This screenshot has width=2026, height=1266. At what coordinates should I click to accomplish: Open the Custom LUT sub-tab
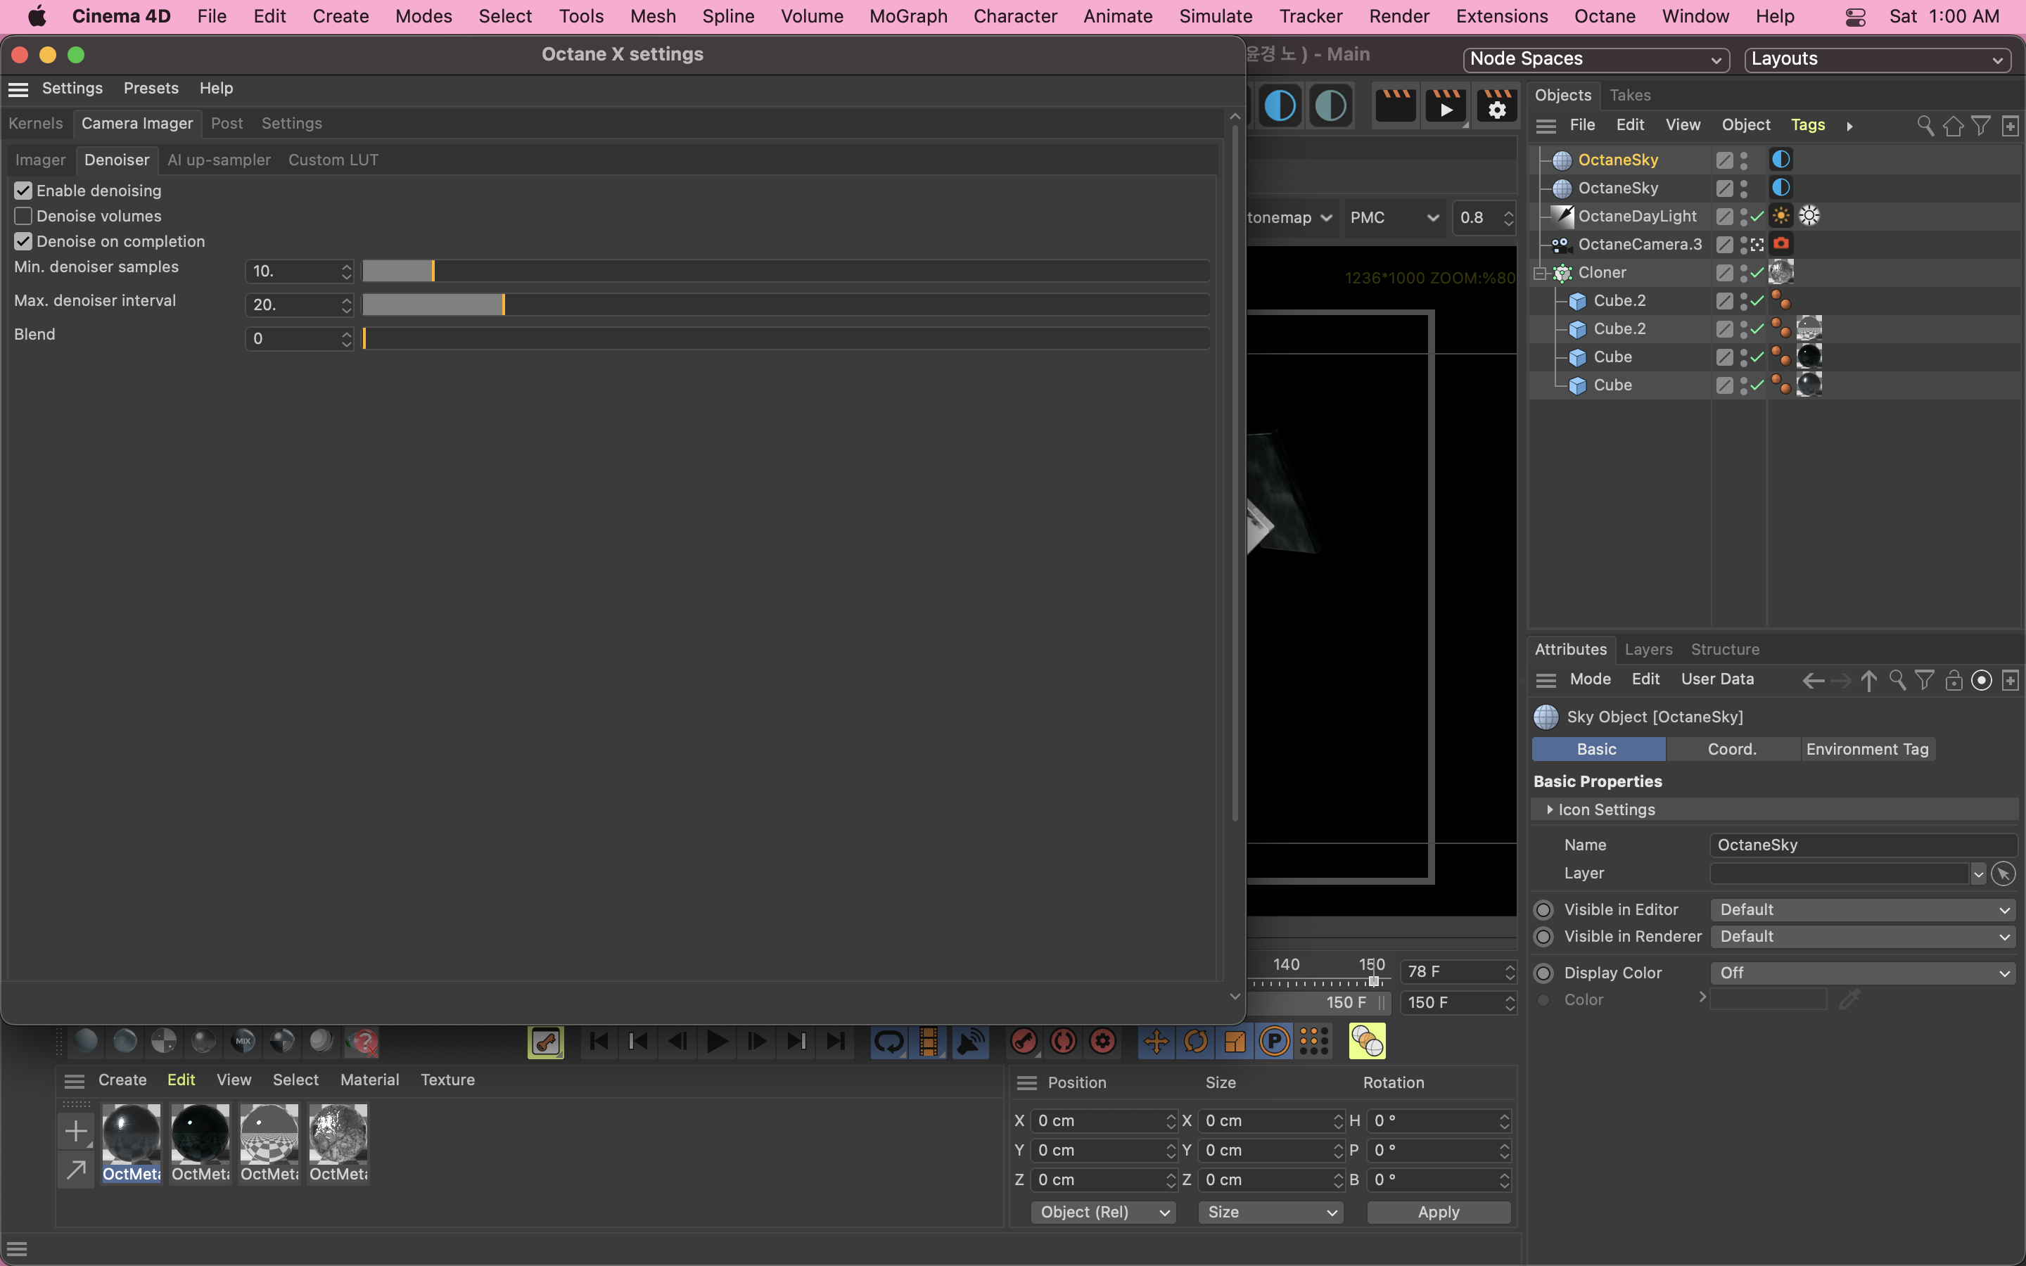[x=333, y=160]
